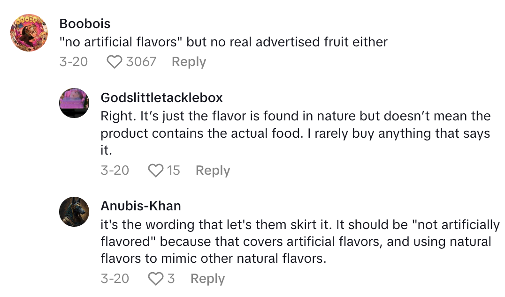The image size is (505, 297).
Task: Reply to Boobois's comment
Action: [189, 62]
